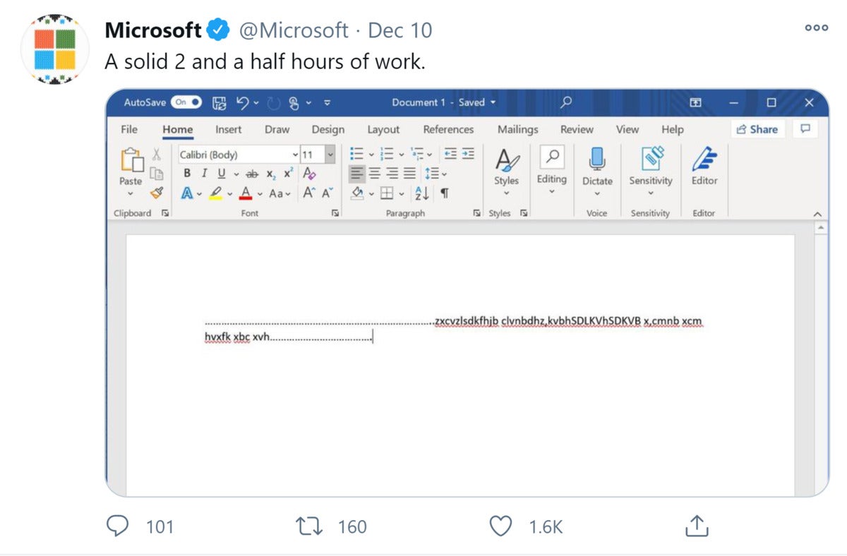
Task: Click the tweet share upload icon
Action: tap(695, 525)
